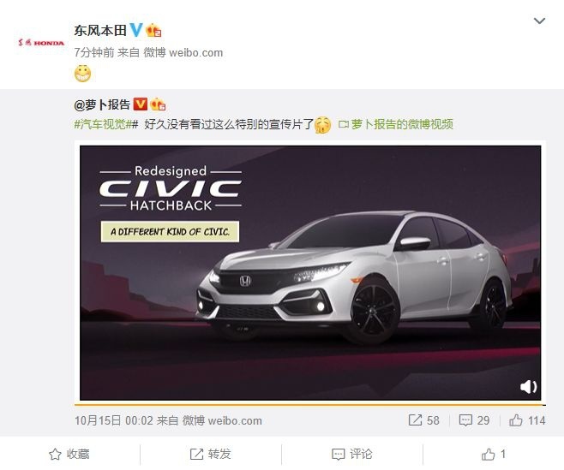
Task: Add this post to favorites 收藏
Action: (x=69, y=455)
